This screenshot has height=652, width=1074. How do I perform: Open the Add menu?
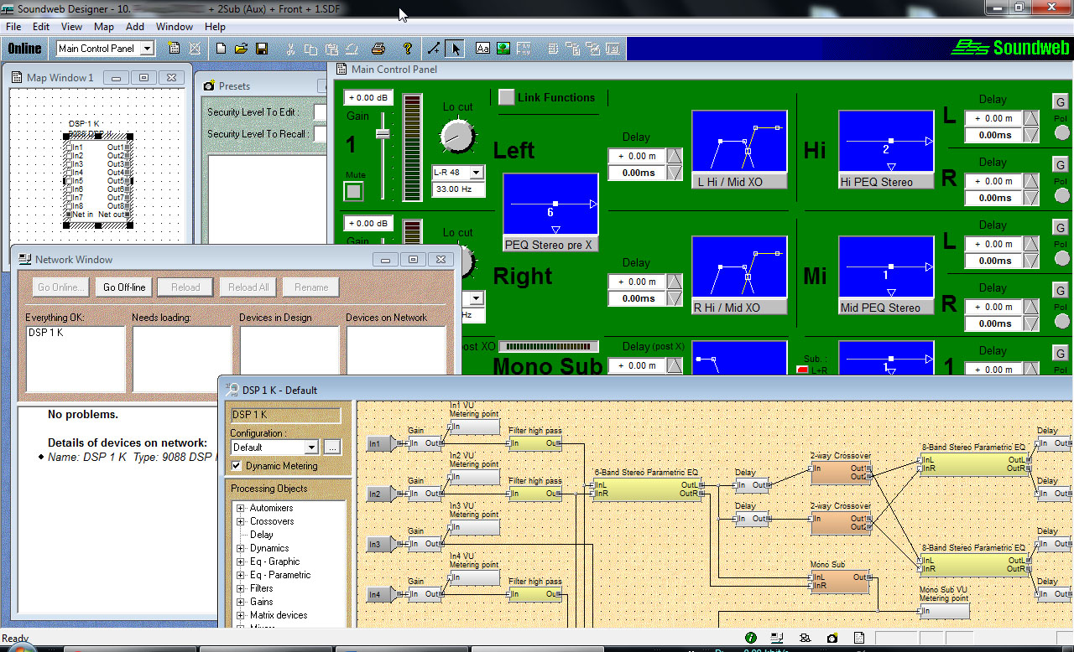click(x=134, y=27)
